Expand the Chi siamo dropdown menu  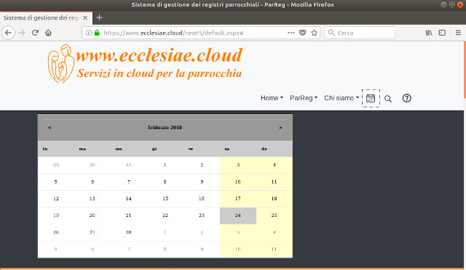tap(341, 98)
